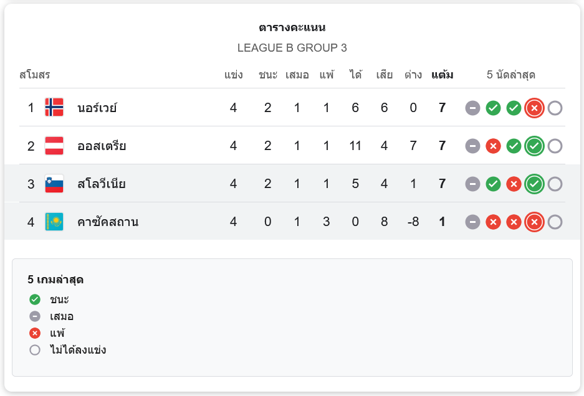The image size is (584, 396).
Task: Click Norway's not-played empty circle
Action: click(x=555, y=108)
